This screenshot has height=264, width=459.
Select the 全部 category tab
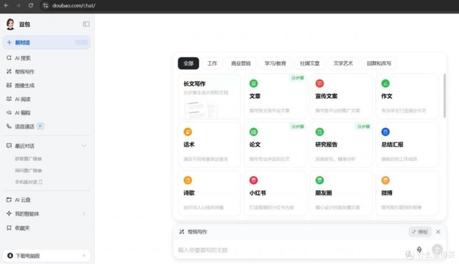[188, 63]
